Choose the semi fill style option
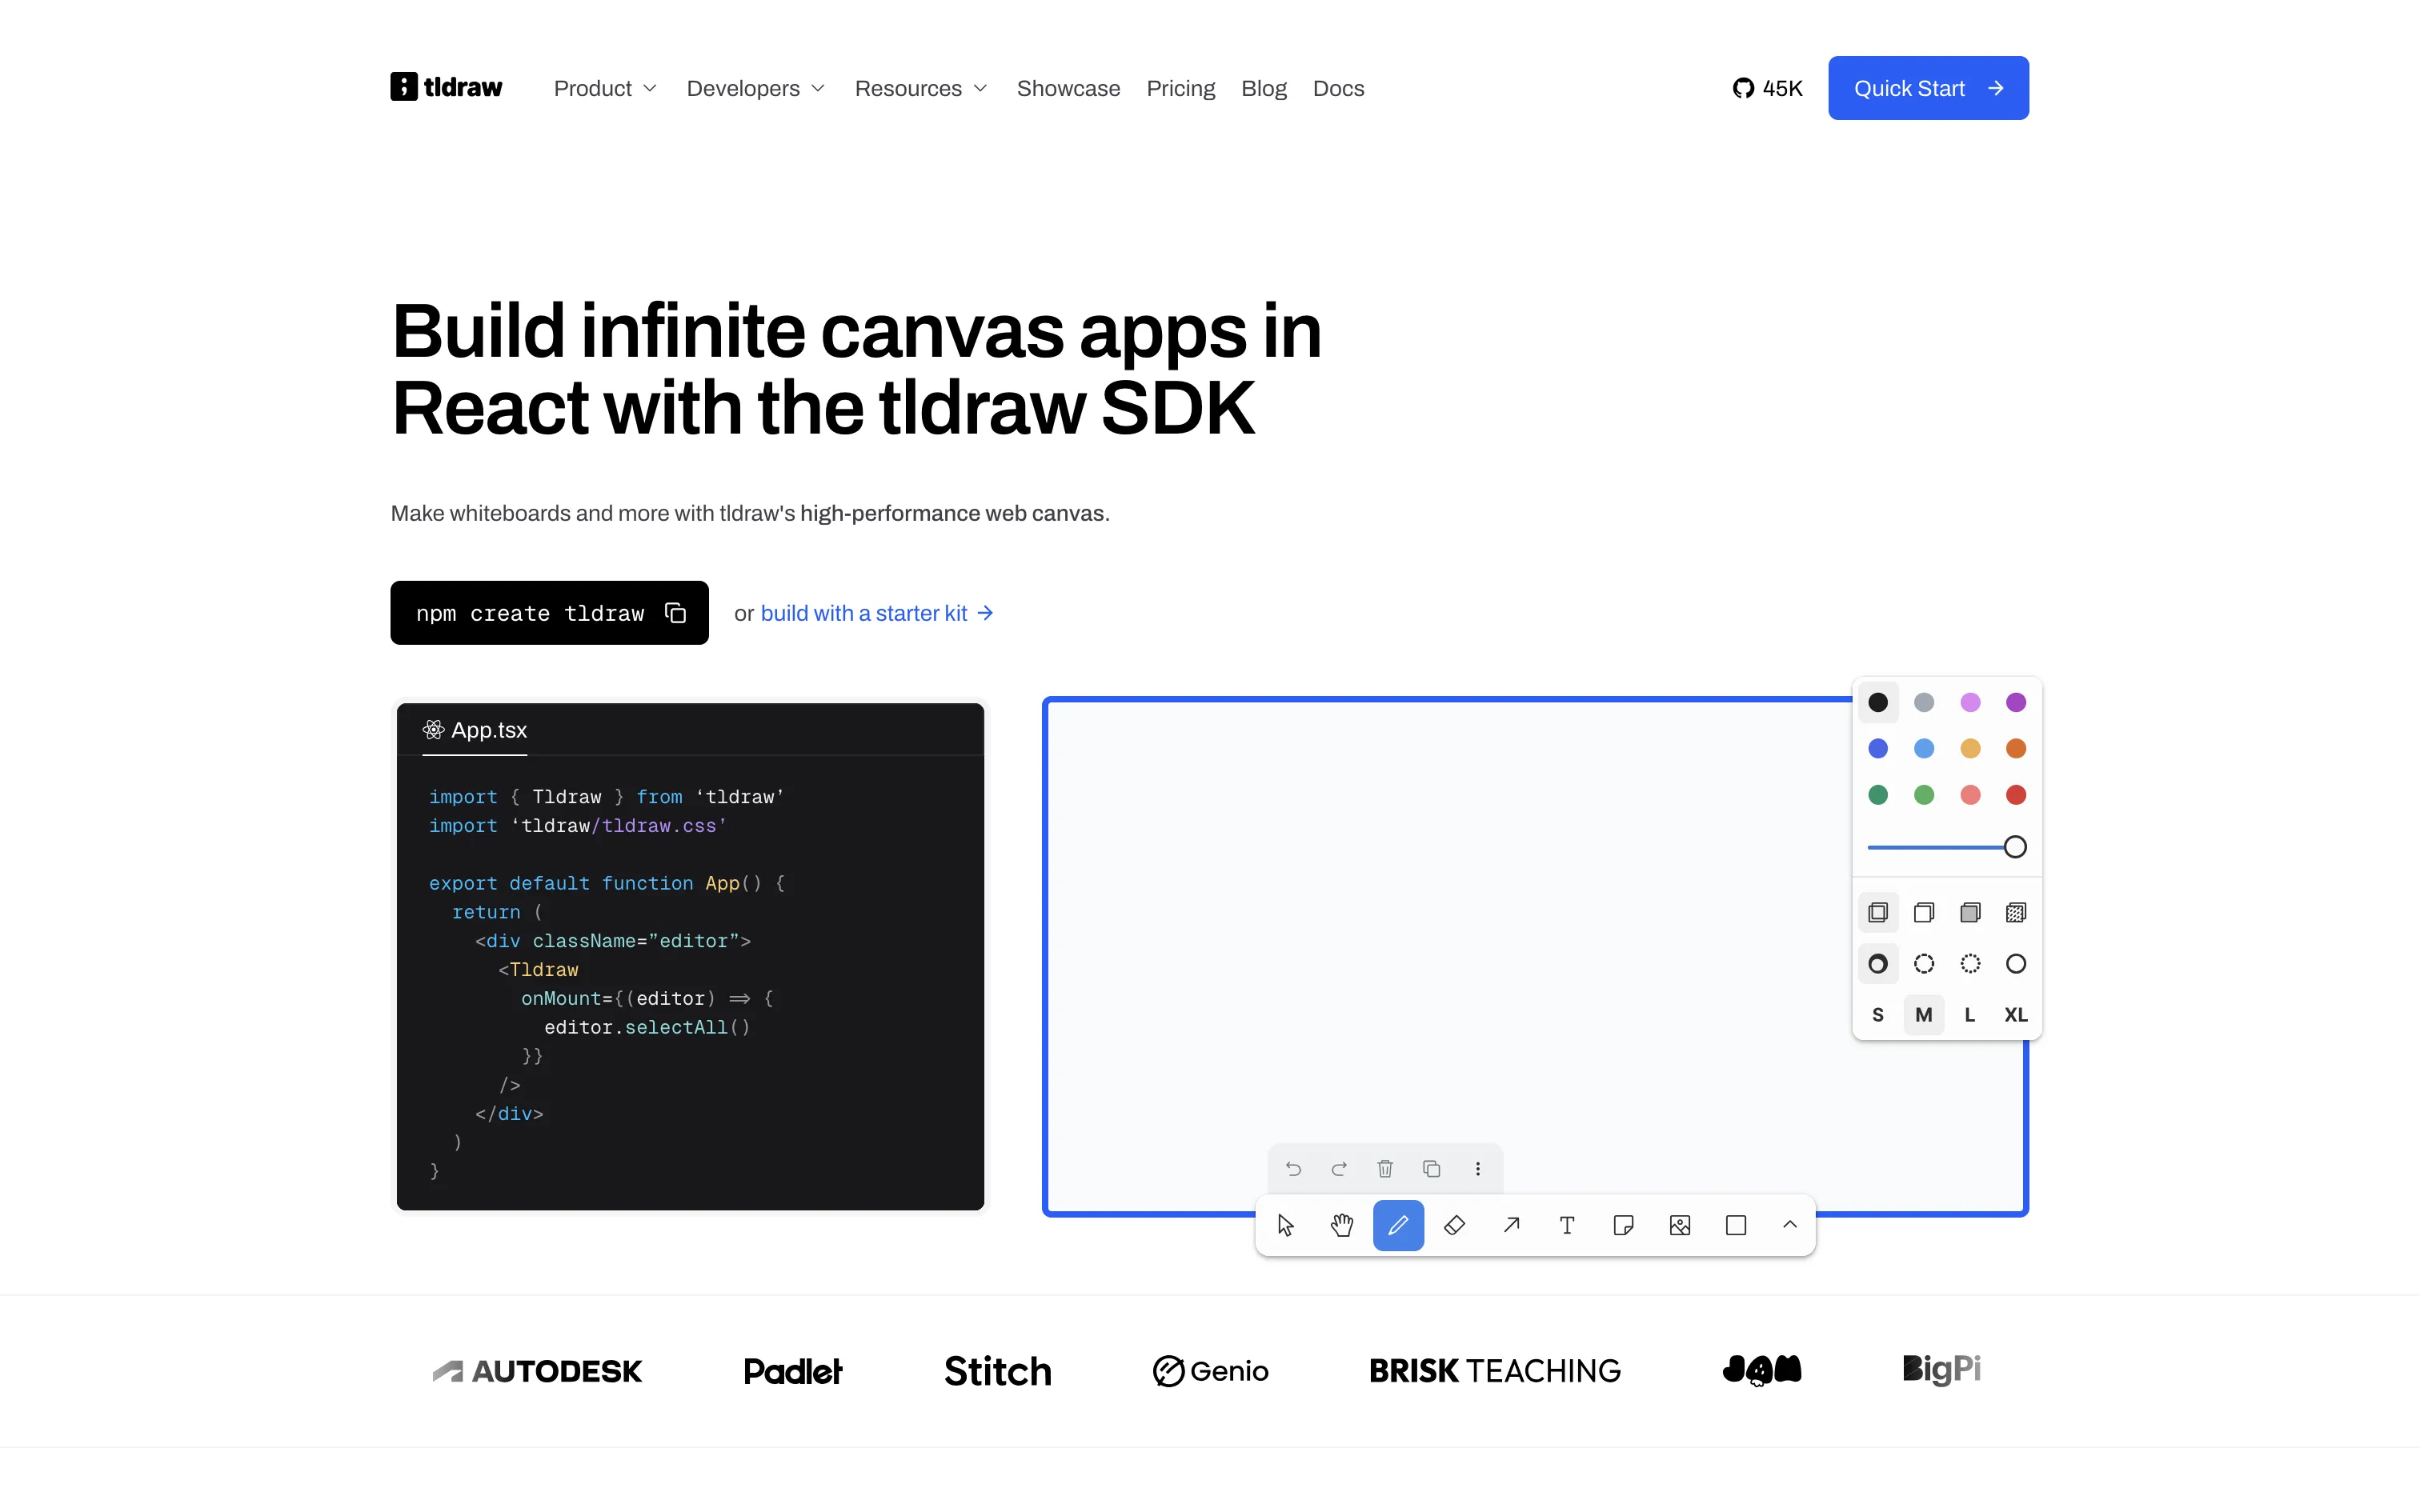2420x1512 pixels. 1924,912
